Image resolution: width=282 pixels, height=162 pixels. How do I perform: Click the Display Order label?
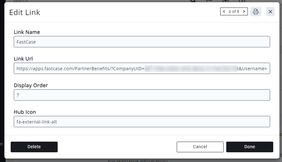pyautogui.click(x=31, y=85)
